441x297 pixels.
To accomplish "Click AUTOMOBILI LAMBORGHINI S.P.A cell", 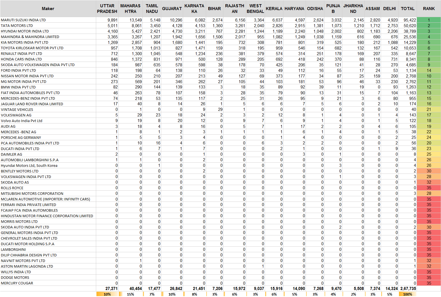I will [48, 160].
